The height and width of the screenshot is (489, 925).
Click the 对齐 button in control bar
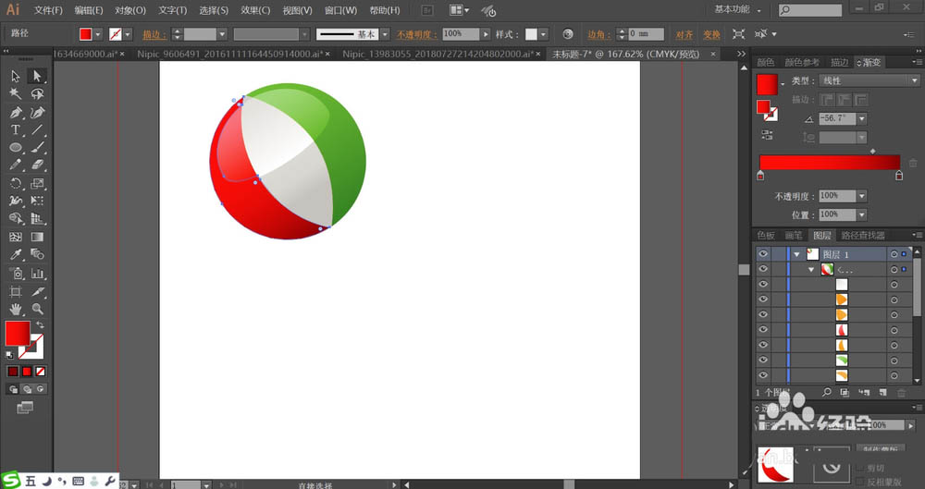tap(684, 34)
